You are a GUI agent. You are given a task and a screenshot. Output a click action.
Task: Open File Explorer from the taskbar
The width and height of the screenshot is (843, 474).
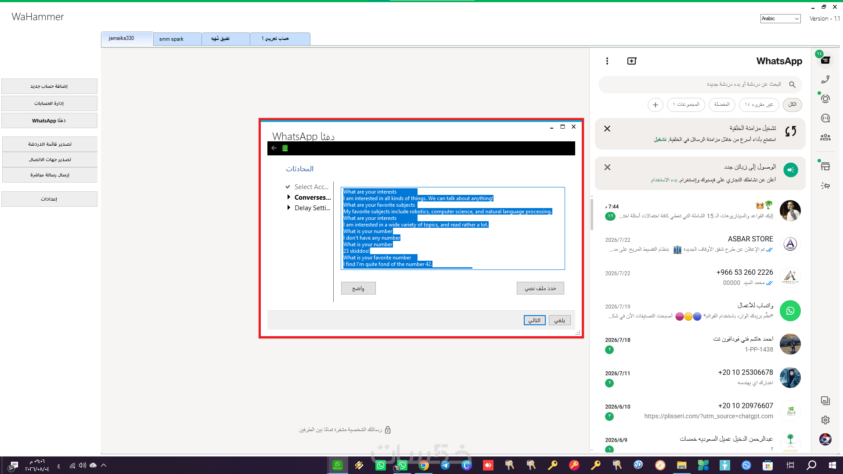681,465
